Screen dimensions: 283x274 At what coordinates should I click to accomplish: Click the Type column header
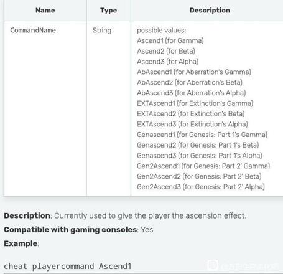[109, 11]
